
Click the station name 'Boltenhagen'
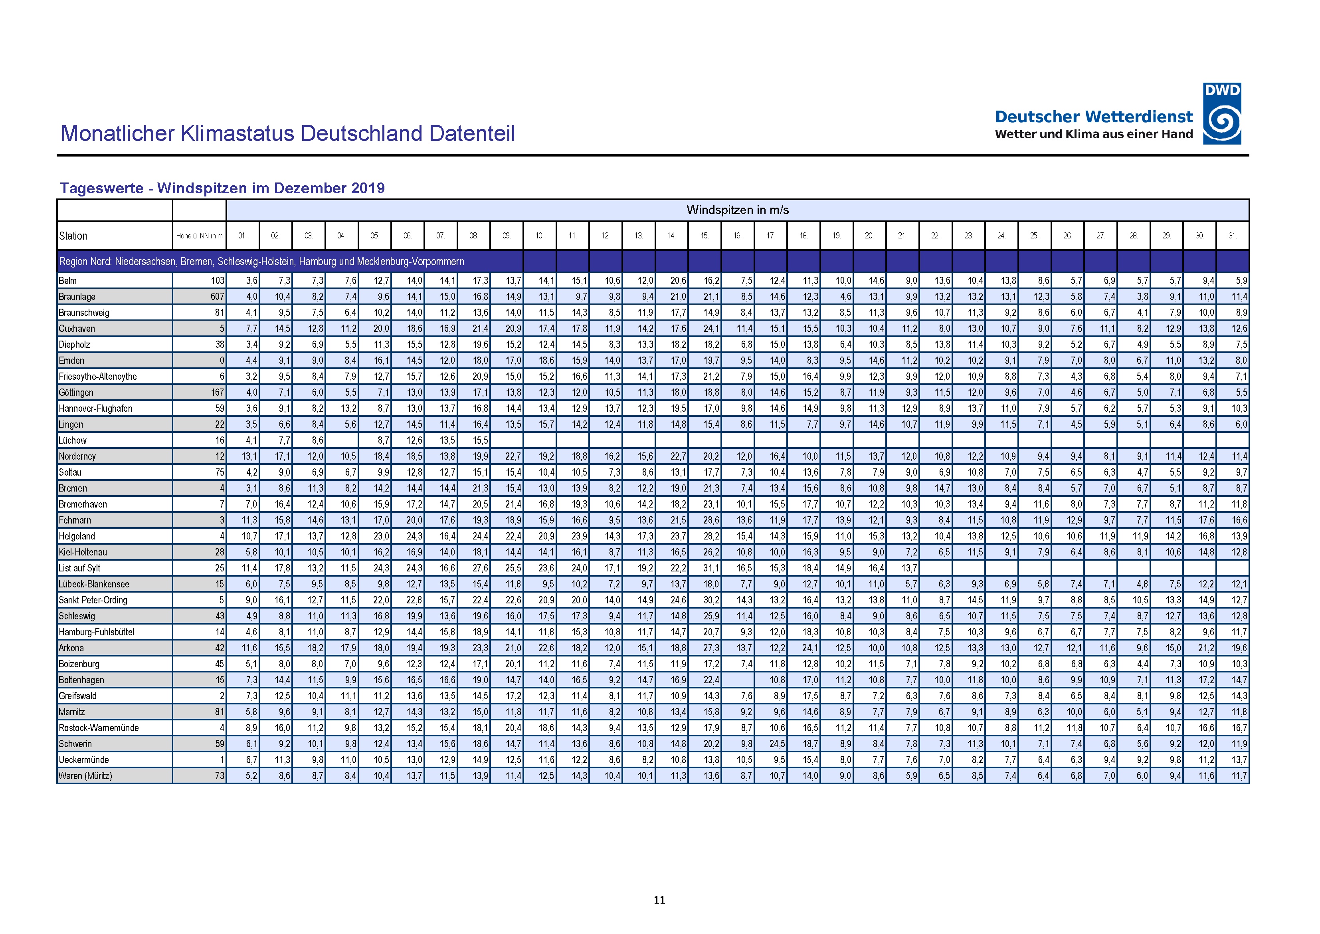(x=82, y=680)
